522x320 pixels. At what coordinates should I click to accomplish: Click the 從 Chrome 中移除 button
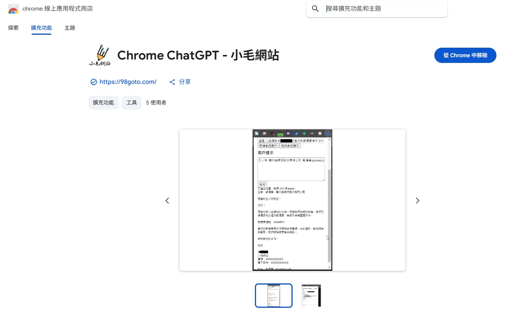[x=465, y=55]
